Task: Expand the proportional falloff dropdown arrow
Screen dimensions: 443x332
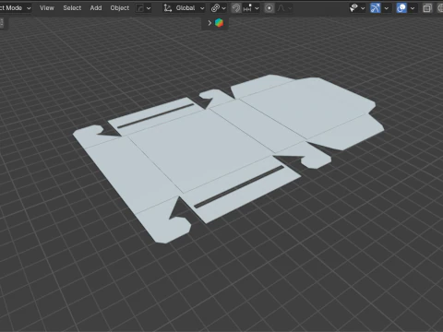Action: pyautogui.click(x=290, y=8)
